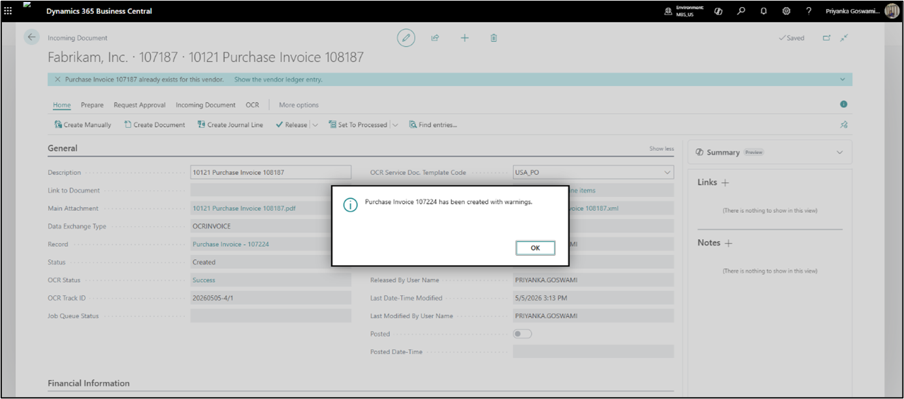Open the settings gear icon
Viewport: 904px width, 399px height.
[786, 11]
